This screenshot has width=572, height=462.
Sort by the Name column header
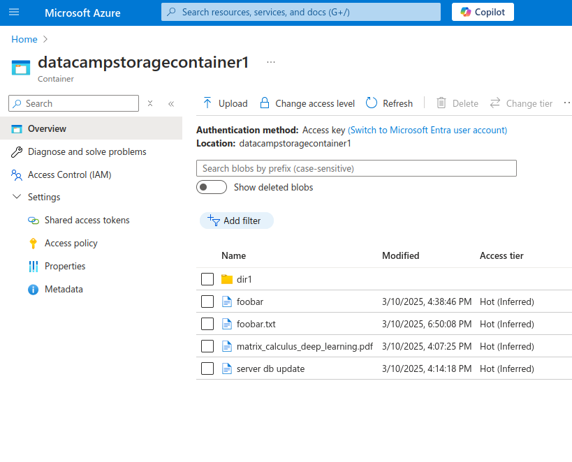233,255
